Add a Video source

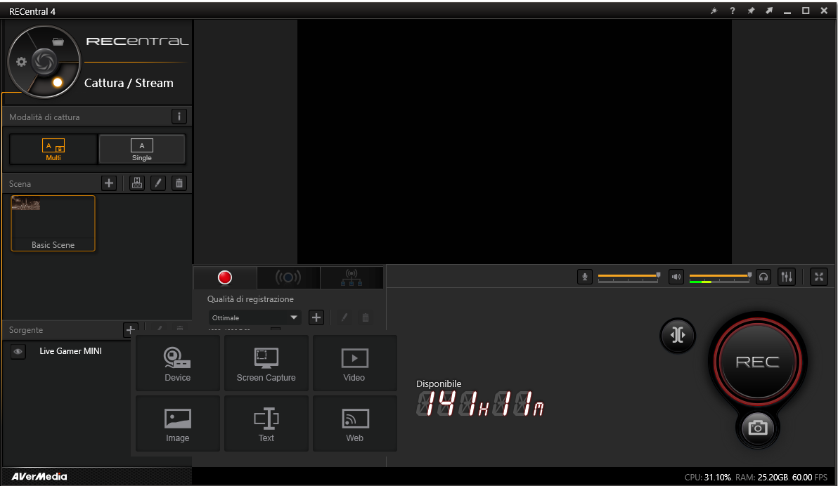point(355,363)
